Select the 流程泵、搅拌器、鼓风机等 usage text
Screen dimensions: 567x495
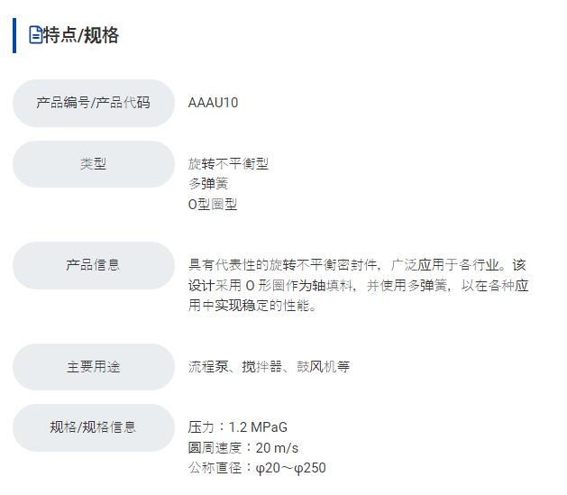coord(269,367)
